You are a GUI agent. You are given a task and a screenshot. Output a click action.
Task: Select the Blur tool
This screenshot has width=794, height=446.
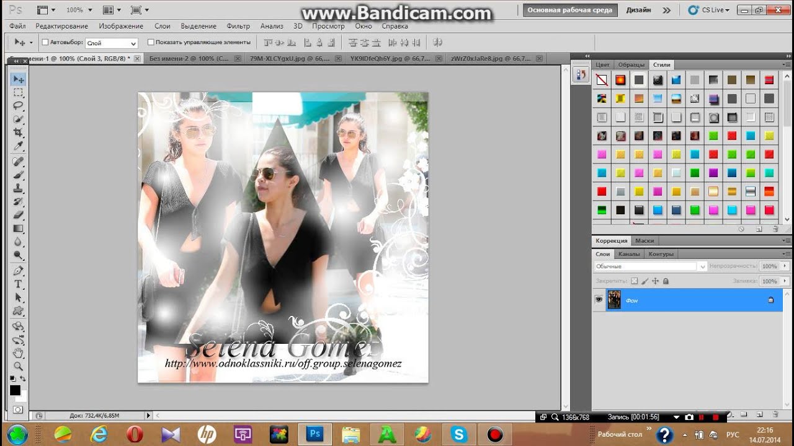coord(18,242)
